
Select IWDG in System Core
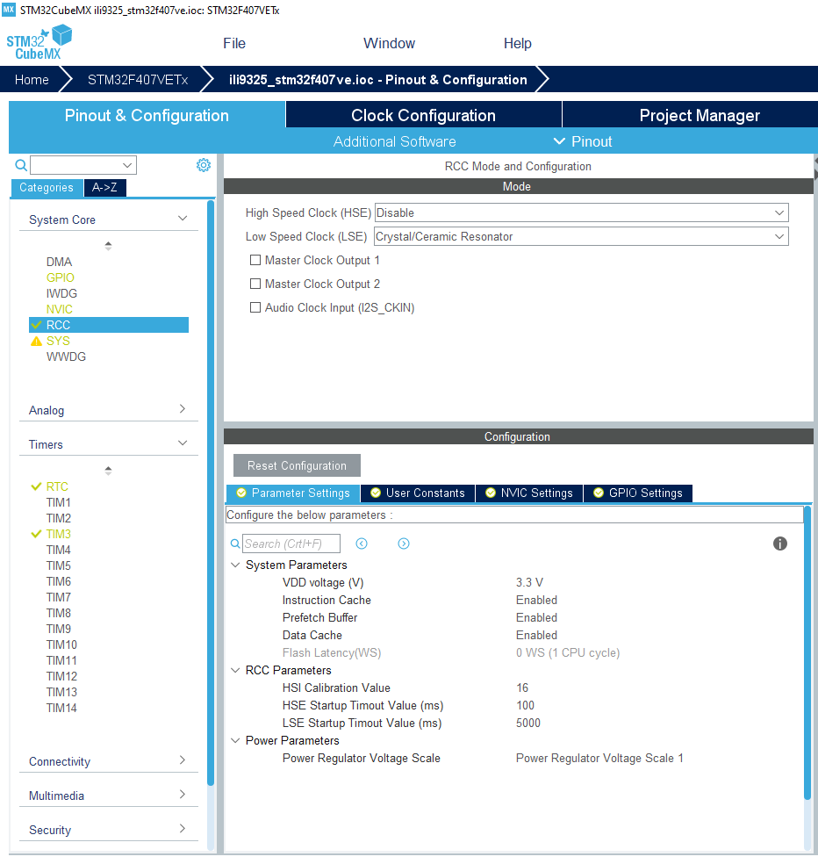click(61, 293)
